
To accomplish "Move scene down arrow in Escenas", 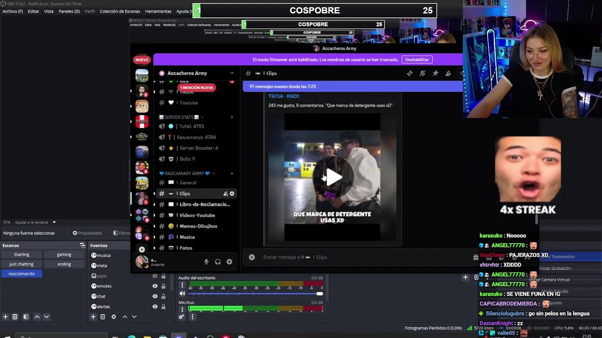I will click(x=46, y=317).
